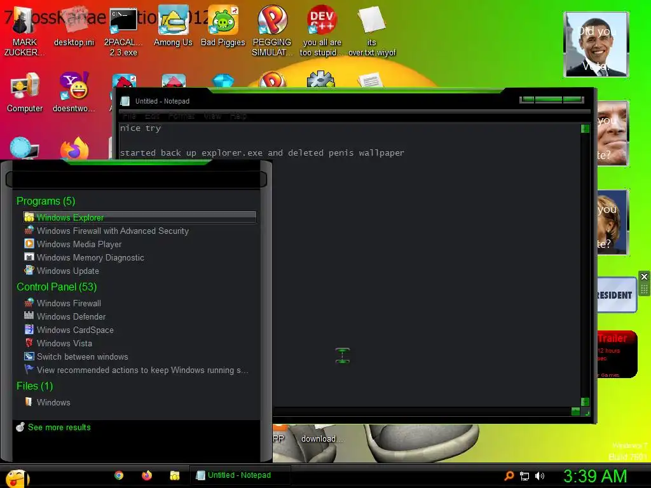The width and height of the screenshot is (651, 488).
Task: Click the Files (1) header
Action: click(34, 386)
